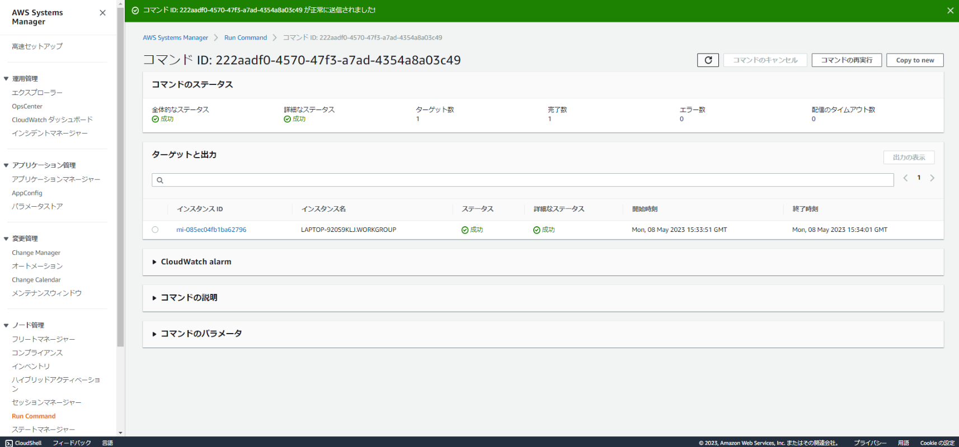
Task: Collapse the アプリケーション管理 sidebar group
Action: tap(6, 165)
